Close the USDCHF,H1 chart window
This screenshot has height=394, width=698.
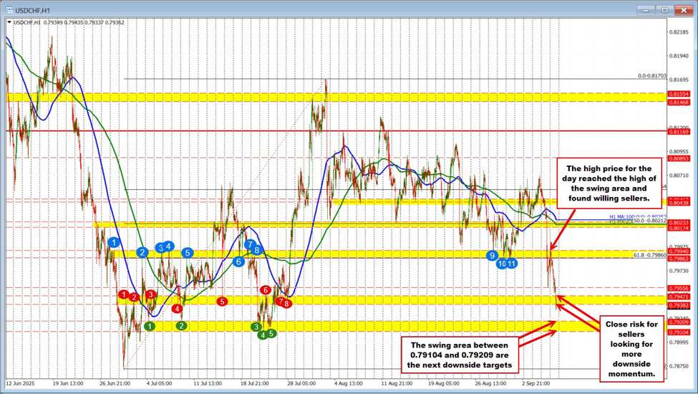(683, 10)
